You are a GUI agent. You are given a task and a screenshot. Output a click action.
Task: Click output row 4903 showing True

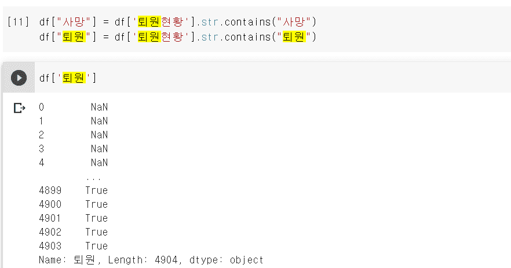(x=73, y=246)
